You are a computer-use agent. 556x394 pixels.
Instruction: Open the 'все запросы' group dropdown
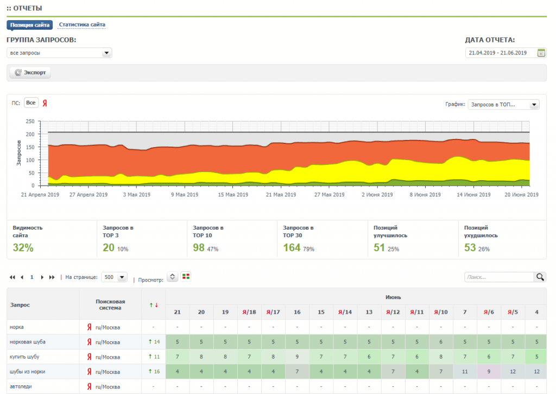tap(59, 53)
